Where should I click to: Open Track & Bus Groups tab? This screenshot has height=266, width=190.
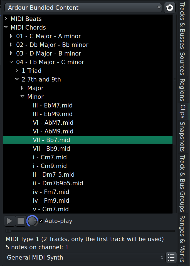coord(182,183)
